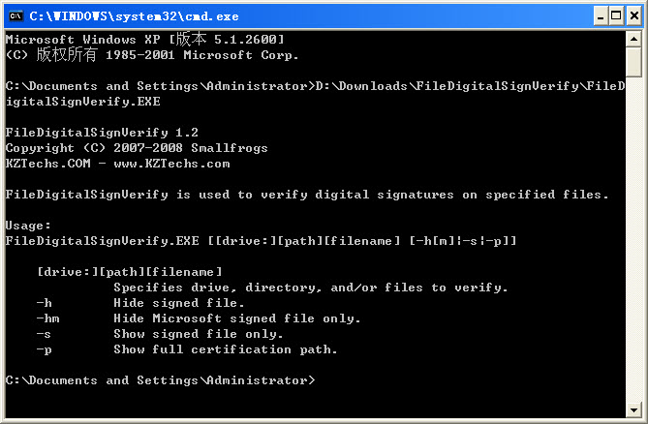Click the Microsoft Windows XP version line
The image size is (648, 424).
click(x=144, y=40)
